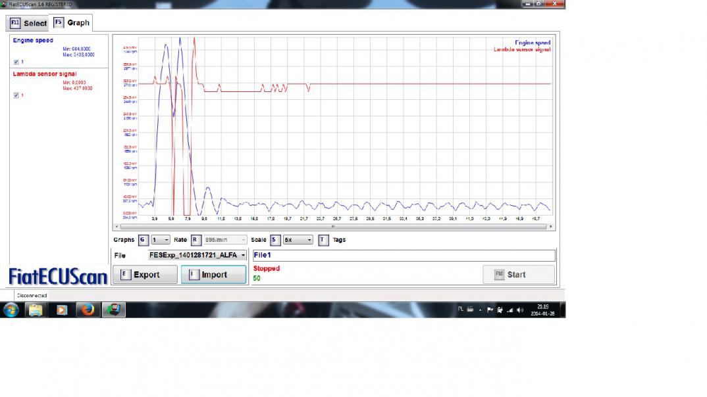Click the graph scrollbar right arrow
This screenshot has height=397, width=707.
point(550,227)
